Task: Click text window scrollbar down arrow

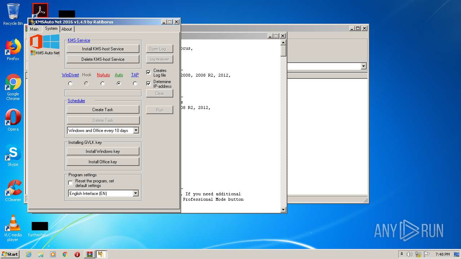Action: point(283,210)
